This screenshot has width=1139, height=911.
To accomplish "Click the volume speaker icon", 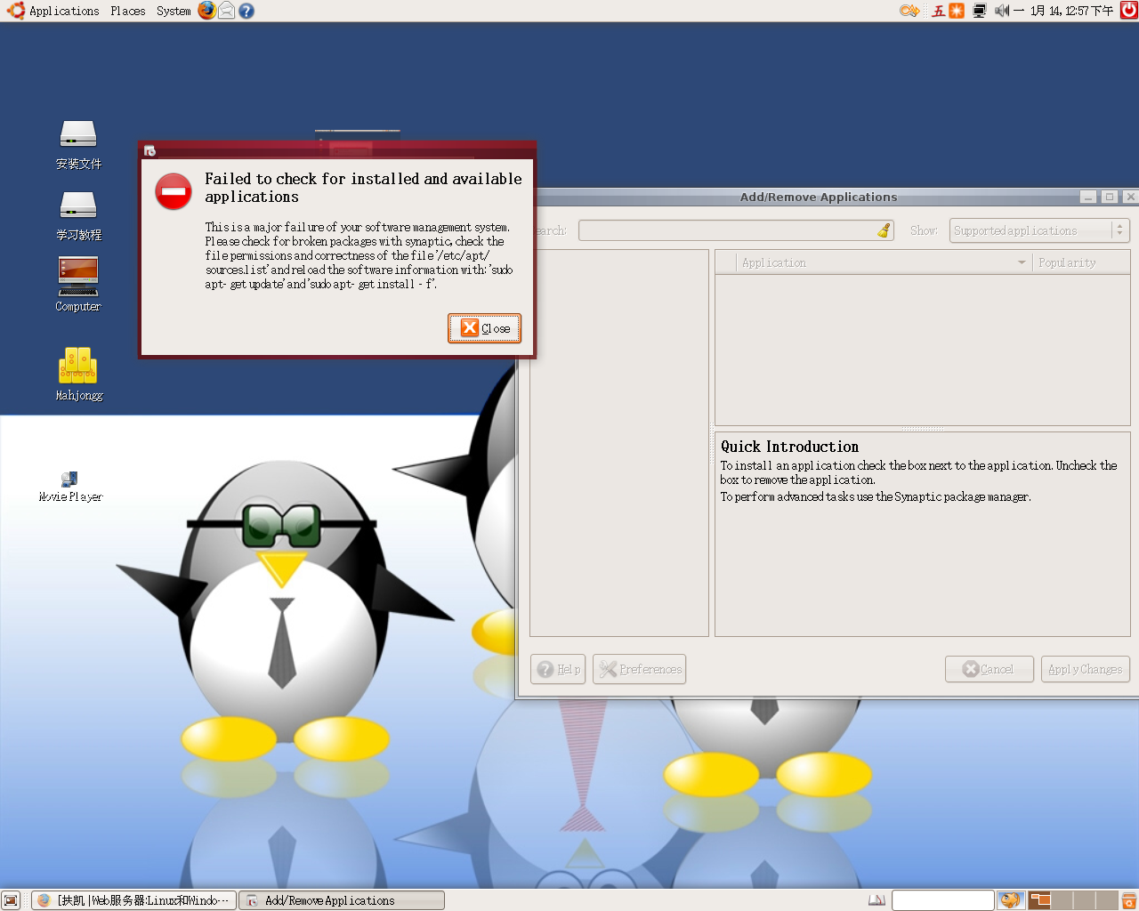I will pos(1002,11).
